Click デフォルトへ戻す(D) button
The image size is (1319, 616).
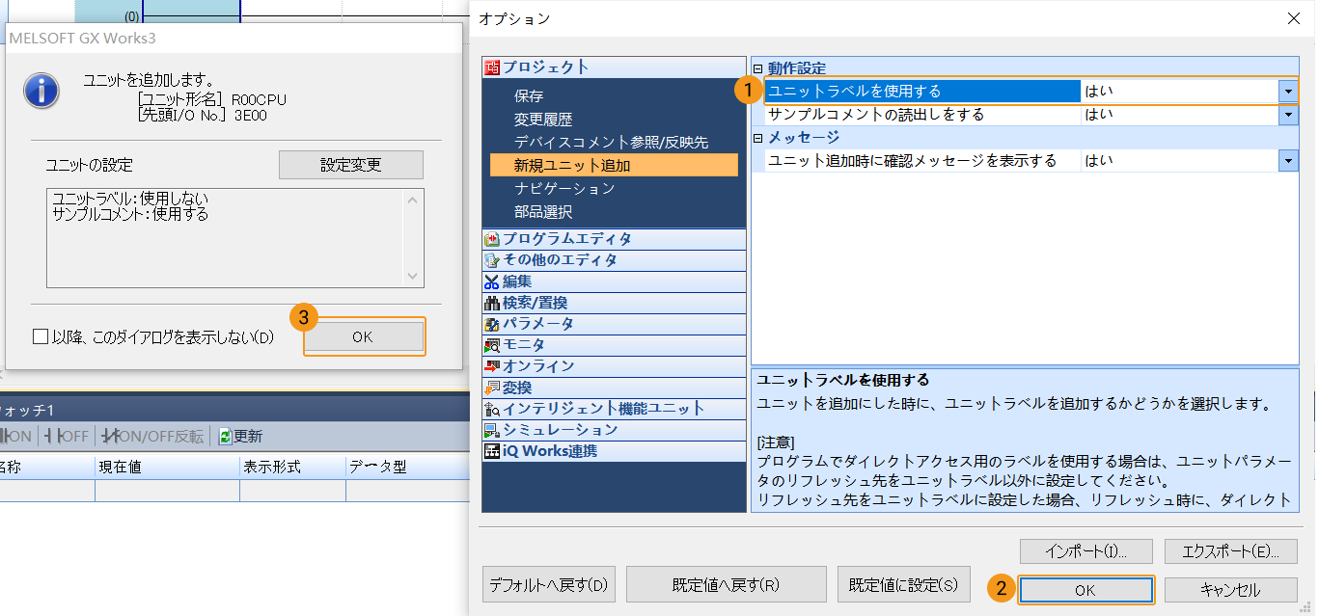[548, 584]
